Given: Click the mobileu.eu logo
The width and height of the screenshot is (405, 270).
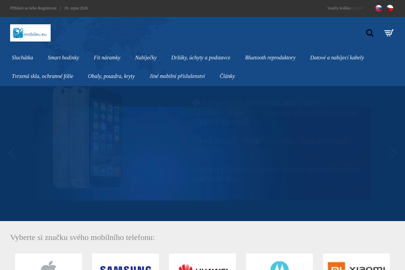Looking at the screenshot, I should pos(30,33).
